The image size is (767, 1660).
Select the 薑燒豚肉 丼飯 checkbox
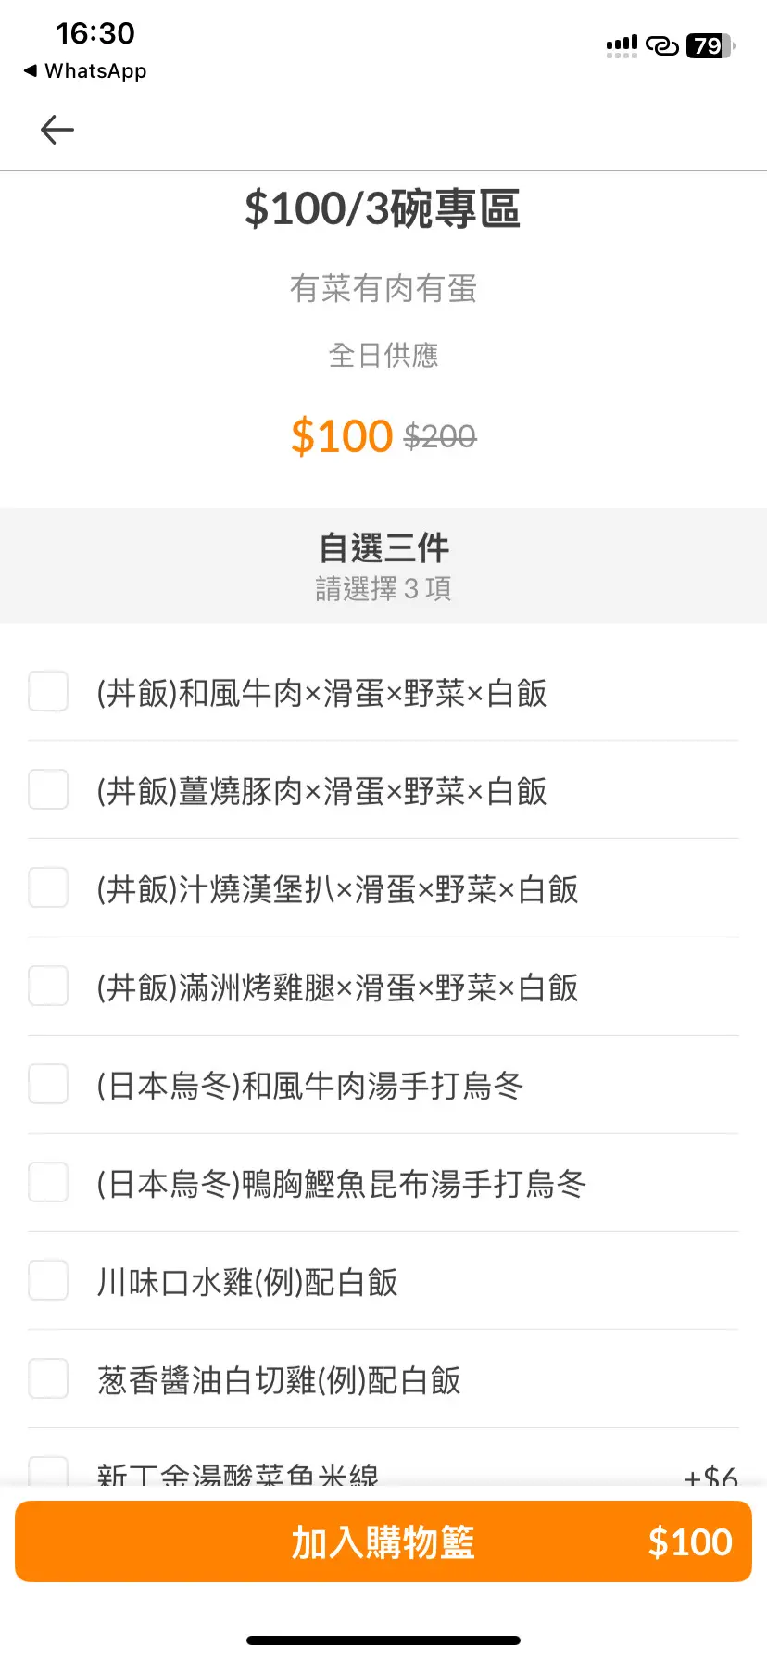pyautogui.click(x=48, y=790)
